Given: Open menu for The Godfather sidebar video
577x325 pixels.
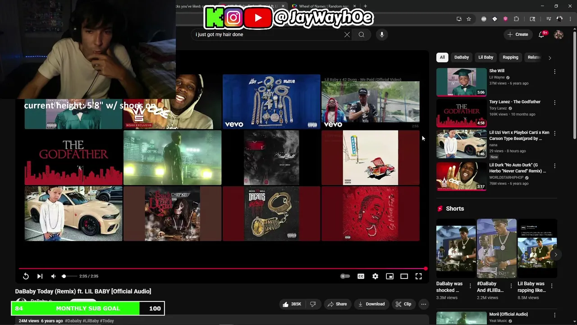Looking at the screenshot, I should pyautogui.click(x=555, y=102).
